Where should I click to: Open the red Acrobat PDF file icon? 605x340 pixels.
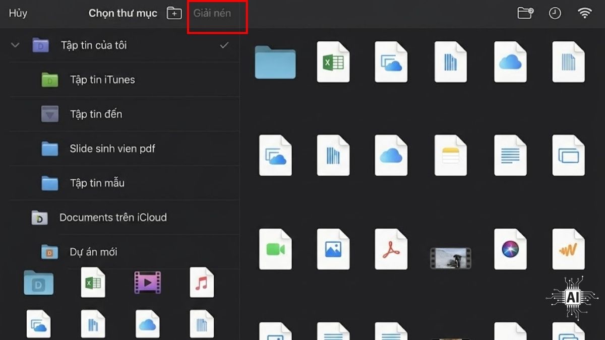391,249
